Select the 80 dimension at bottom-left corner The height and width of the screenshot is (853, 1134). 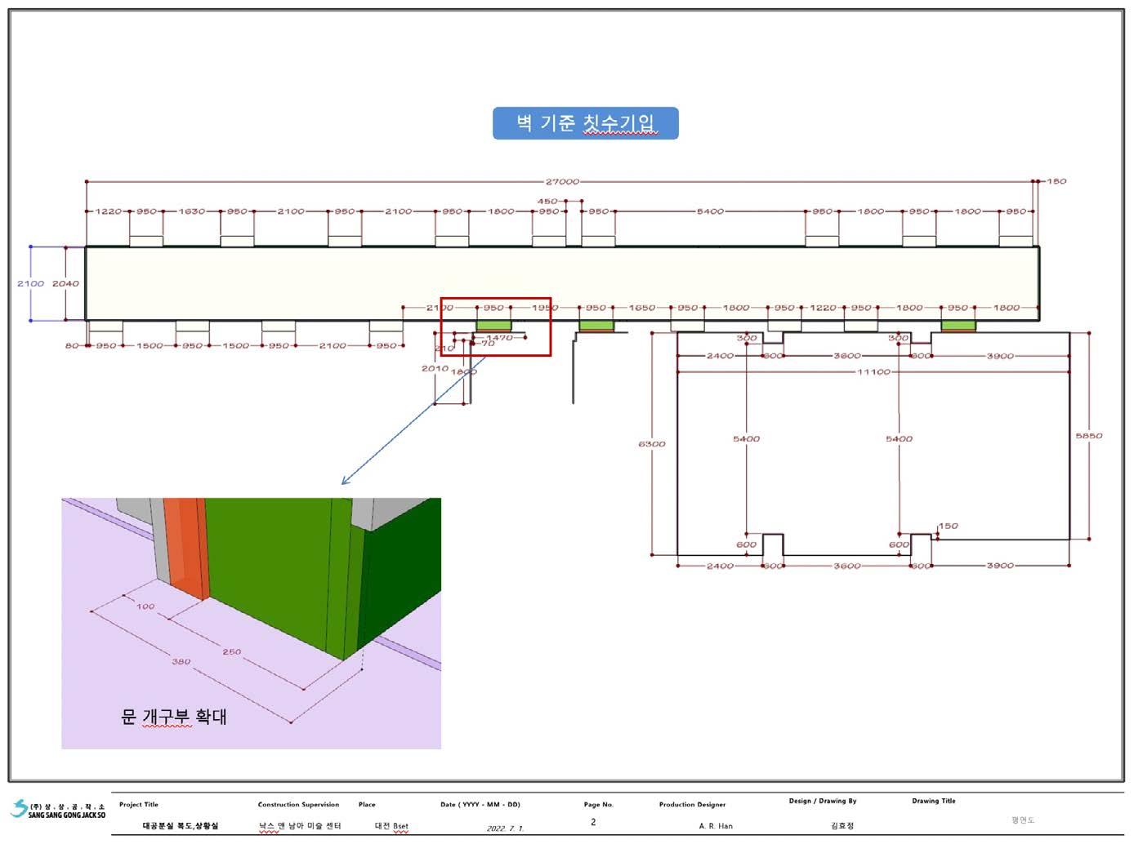click(72, 345)
